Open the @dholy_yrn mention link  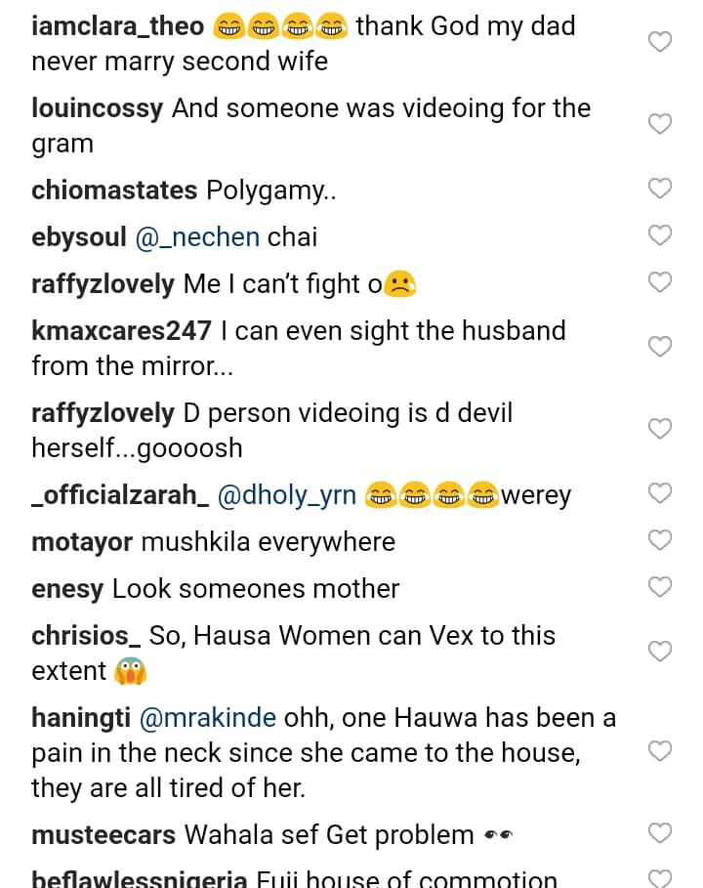pos(286,495)
